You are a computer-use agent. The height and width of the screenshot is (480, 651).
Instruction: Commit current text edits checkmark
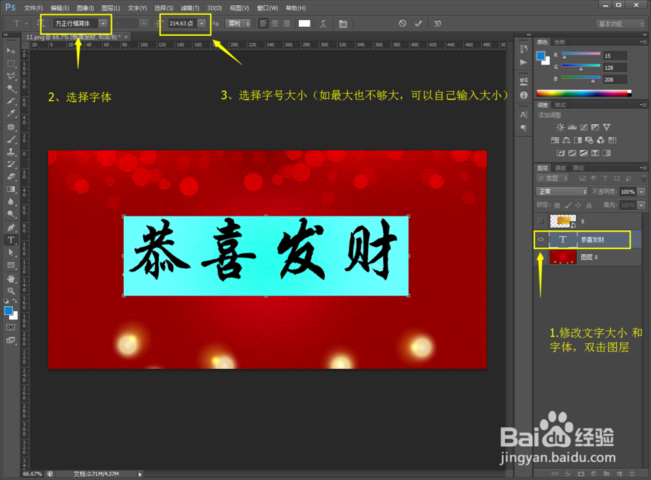(418, 23)
